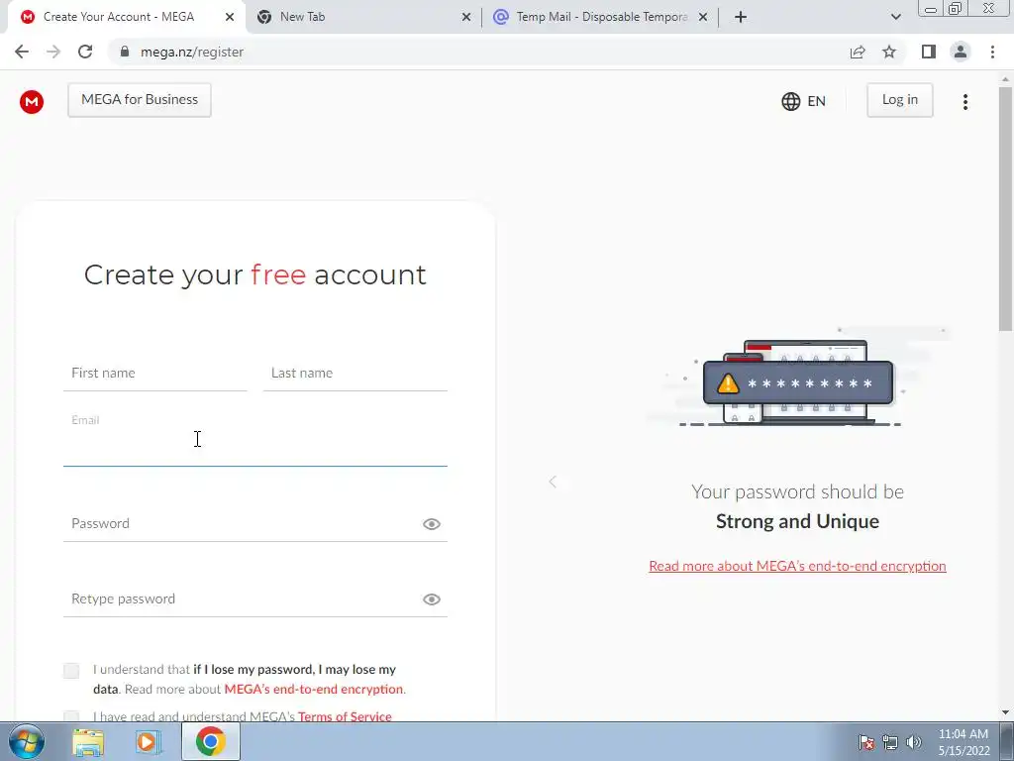Close the Create Your Account - MEGA tab
The width and height of the screenshot is (1014, 761).
[230, 17]
